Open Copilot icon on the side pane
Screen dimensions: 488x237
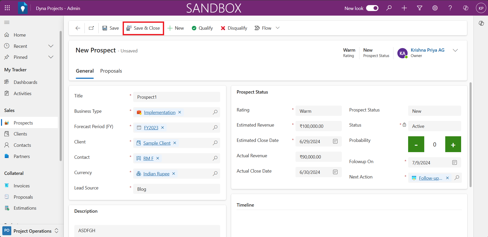[481, 23]
